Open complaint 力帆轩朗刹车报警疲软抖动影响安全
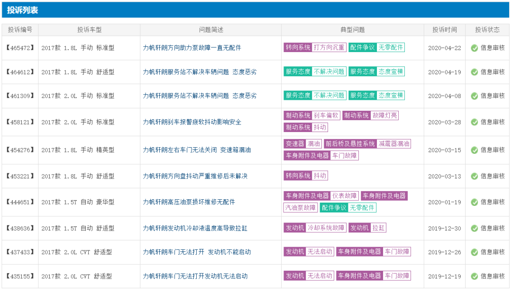 192,122
